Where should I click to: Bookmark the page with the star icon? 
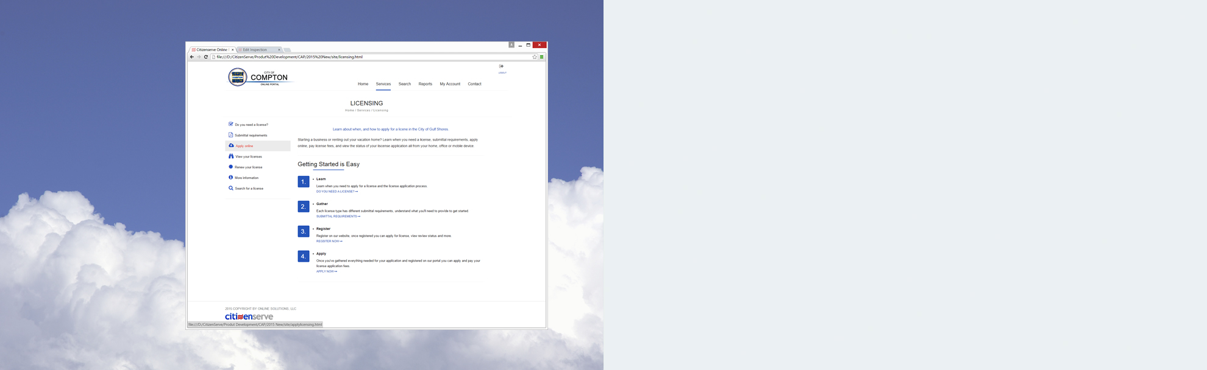click(535, 57)
